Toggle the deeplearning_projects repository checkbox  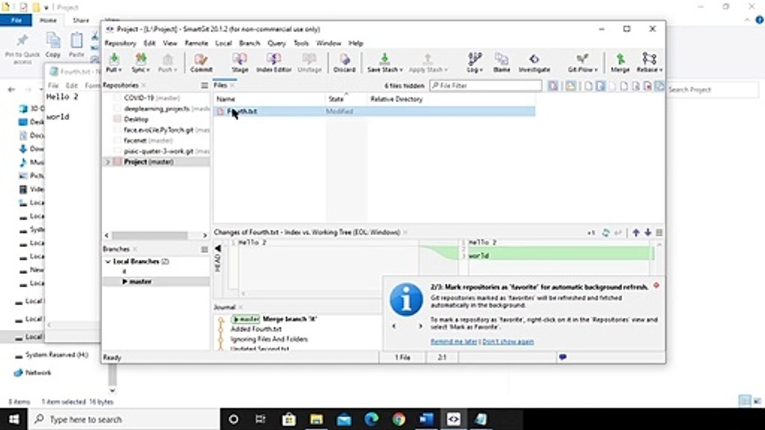(x=118, y=109)
